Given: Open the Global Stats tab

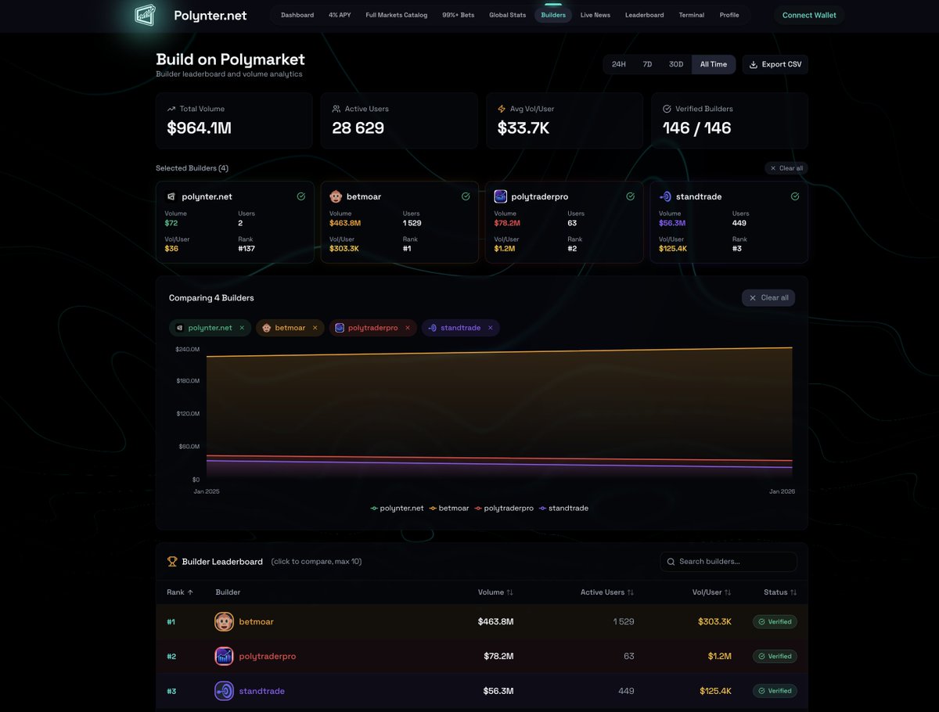Looking at the screenshot, I should (508, 15).
